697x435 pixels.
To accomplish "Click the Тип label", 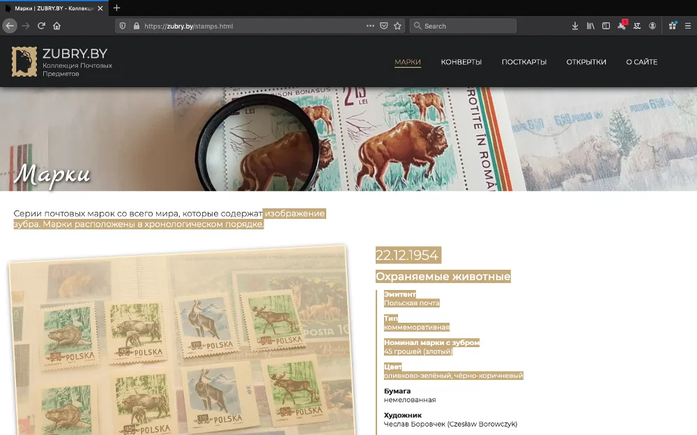I will point(391,318).
